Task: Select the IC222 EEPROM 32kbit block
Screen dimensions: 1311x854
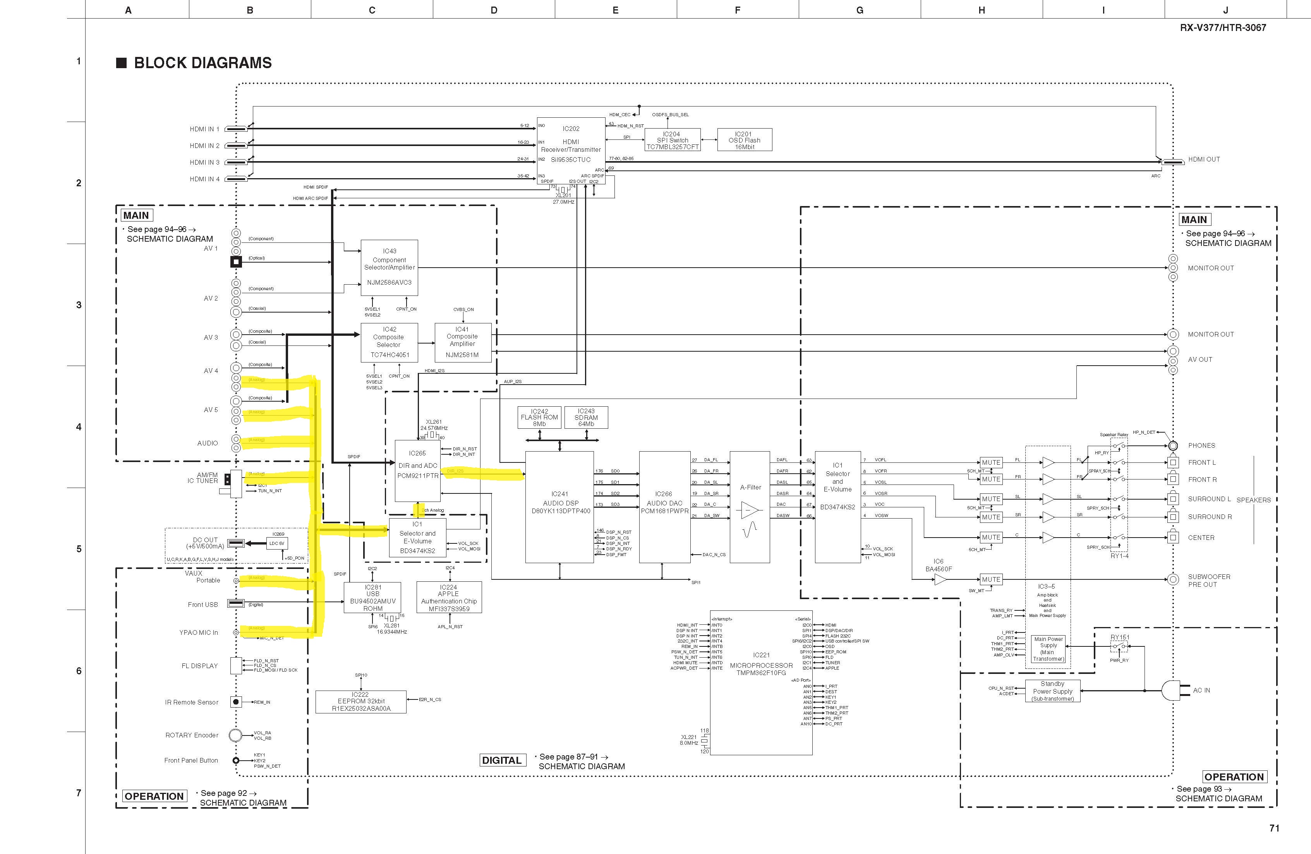Action: (361, 702)
